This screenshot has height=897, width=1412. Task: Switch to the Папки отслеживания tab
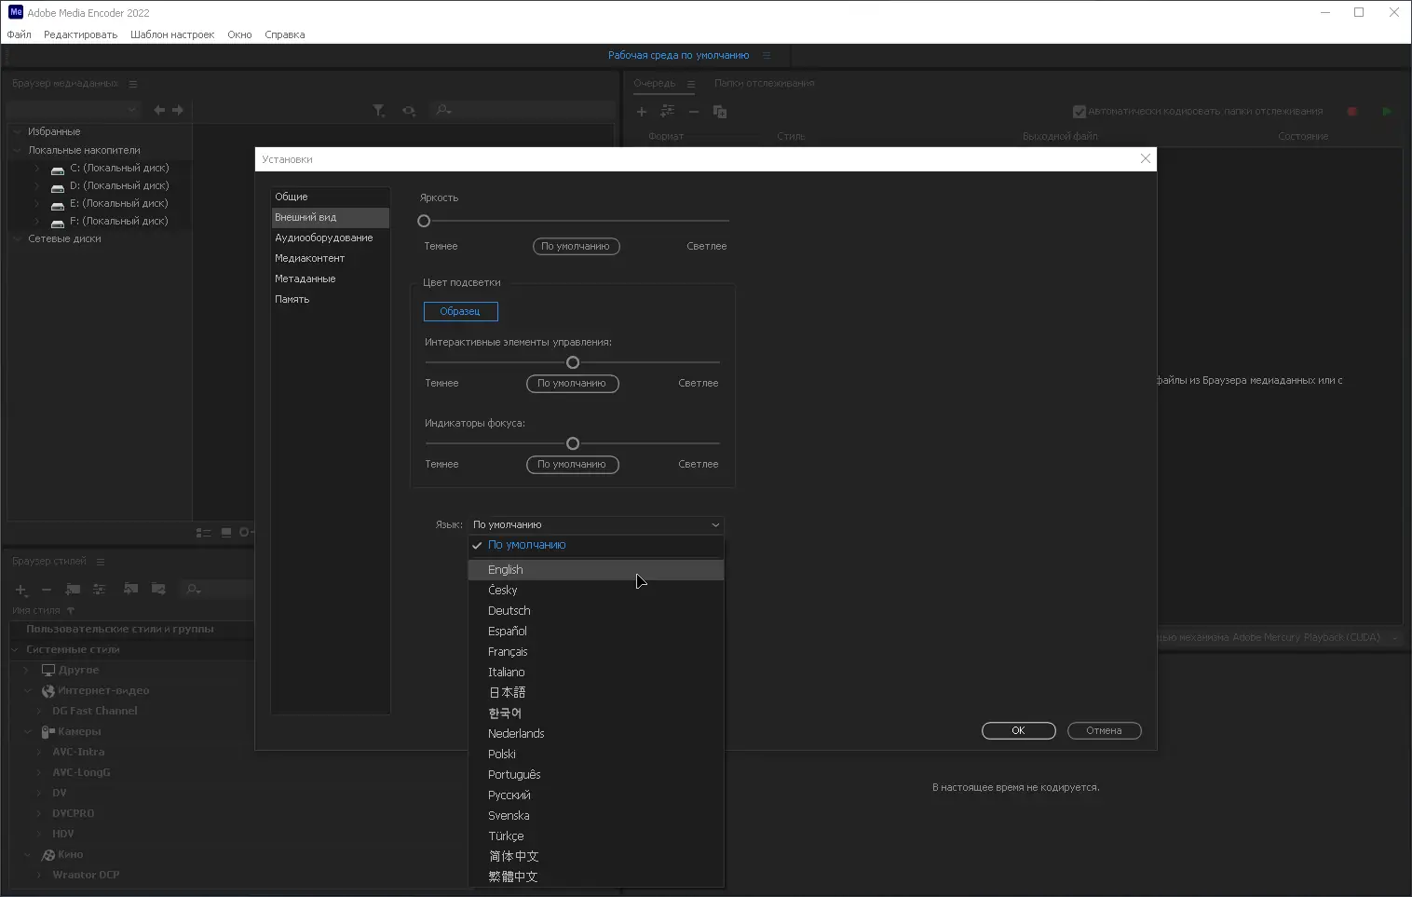tap(764, 84)
